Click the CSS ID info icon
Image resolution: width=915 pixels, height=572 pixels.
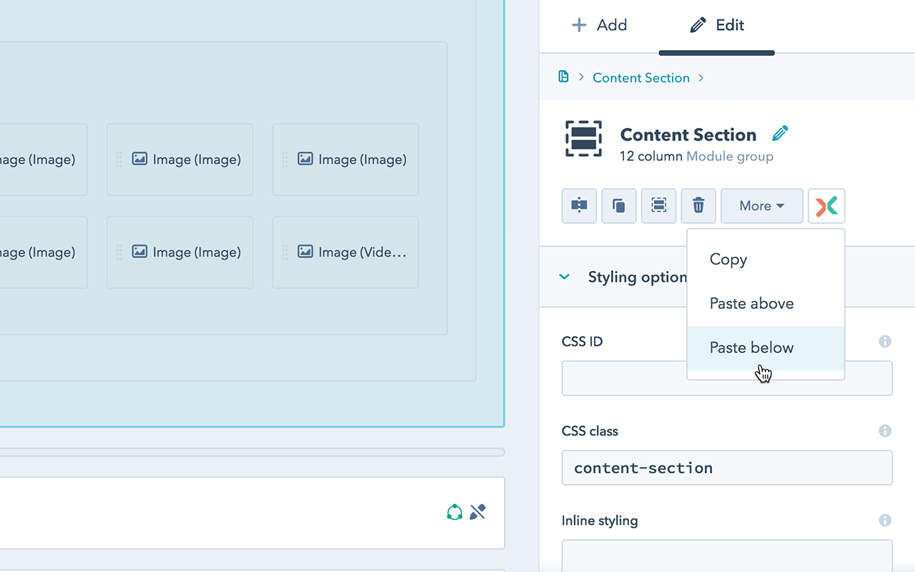click(885, 341)
